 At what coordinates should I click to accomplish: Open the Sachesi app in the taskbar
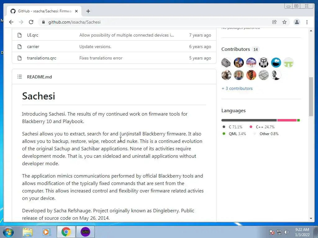click(x=85, y=232)
